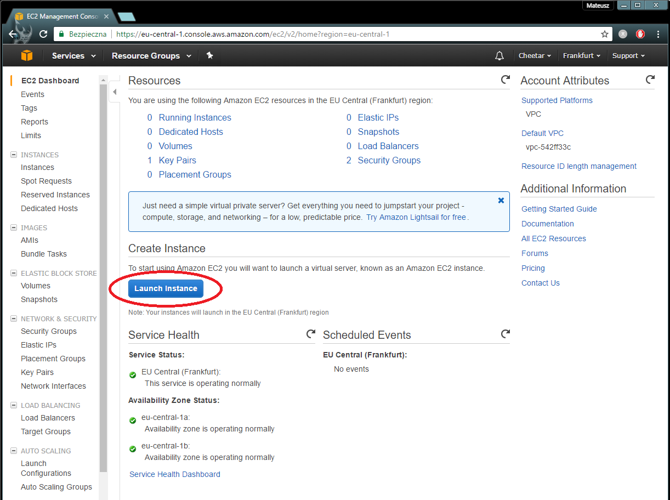Collapse the INSTANCES sidebar section
Viewport: 670px width, 500px height.
(x=14, y=155)
